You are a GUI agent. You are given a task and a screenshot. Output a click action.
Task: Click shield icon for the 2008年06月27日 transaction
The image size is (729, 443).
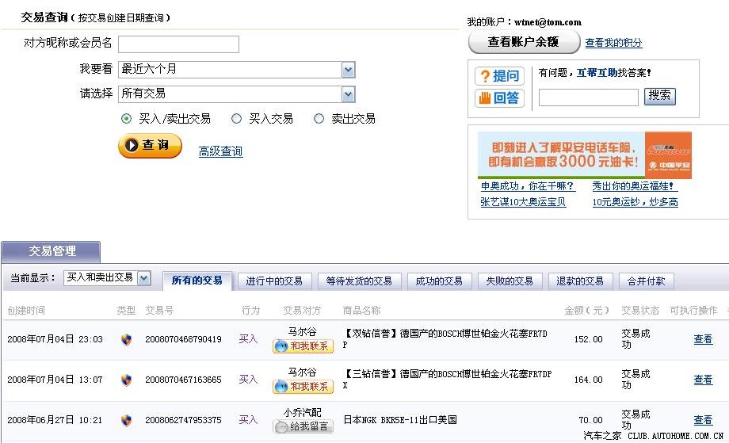pyautogui.click(x=126, y=420)
